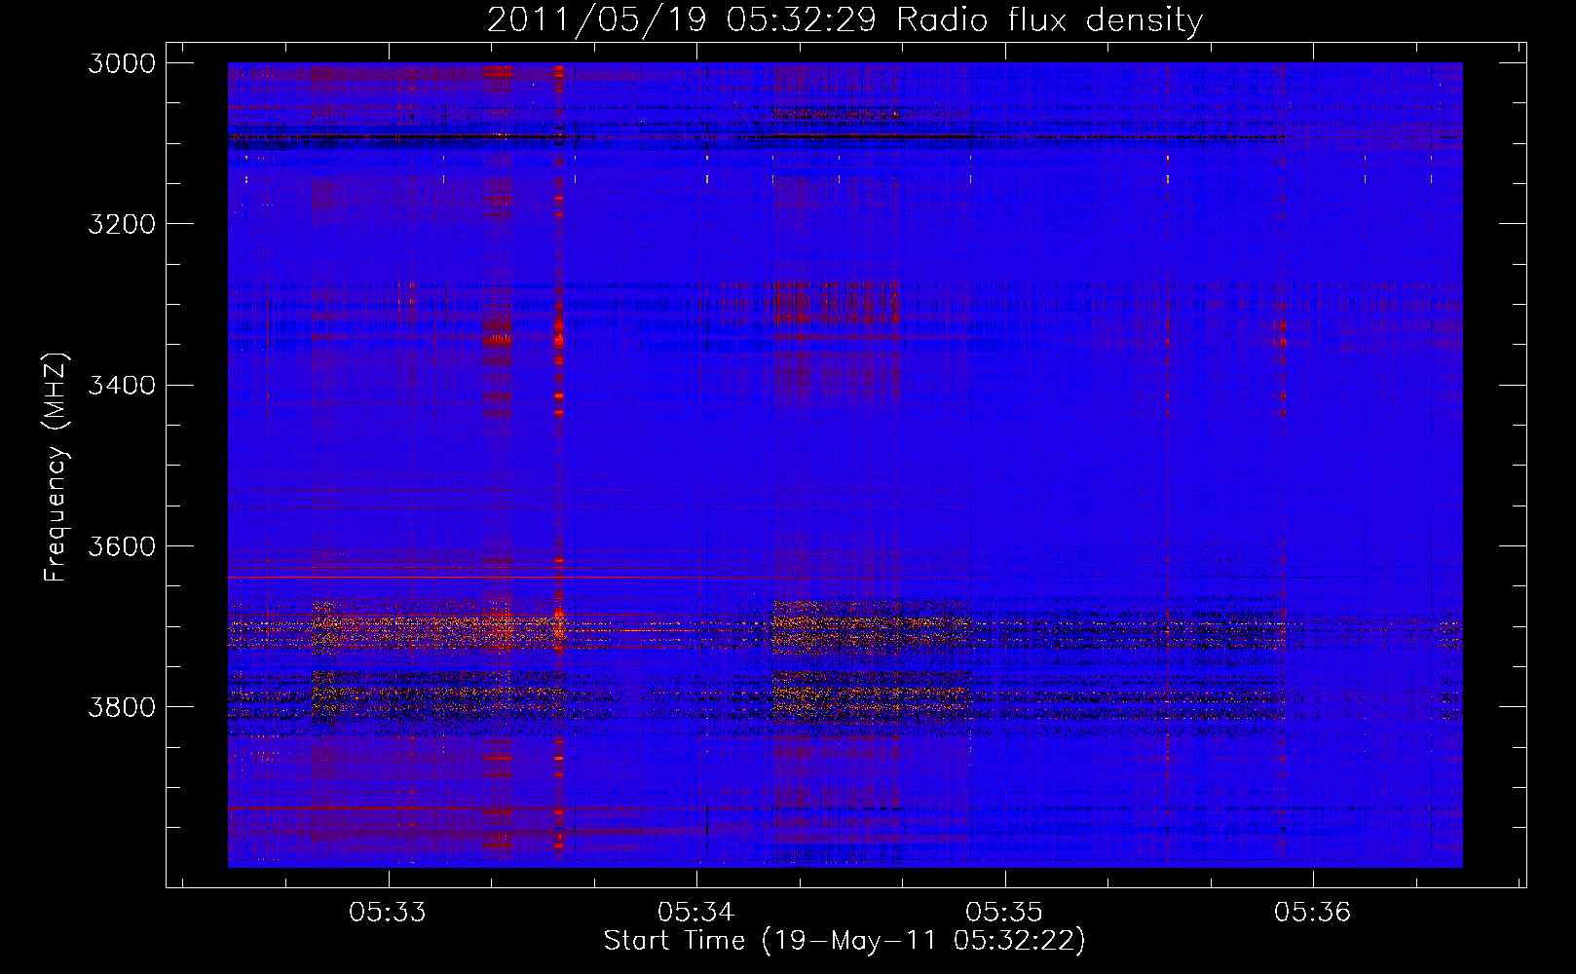Click the 'Frequency (MHZ)' axis title
This screenshot has width=1576, height=974.
(x=56, y=468)
